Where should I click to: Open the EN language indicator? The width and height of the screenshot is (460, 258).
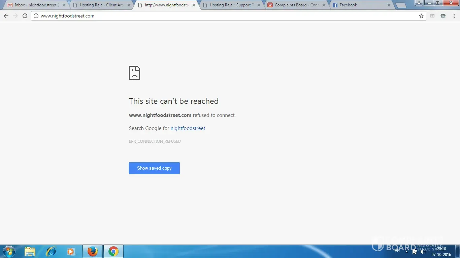(x=397, y=251)
